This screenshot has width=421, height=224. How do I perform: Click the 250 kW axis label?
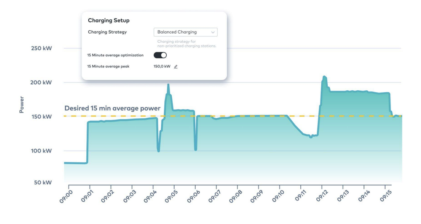coord(41,49)
